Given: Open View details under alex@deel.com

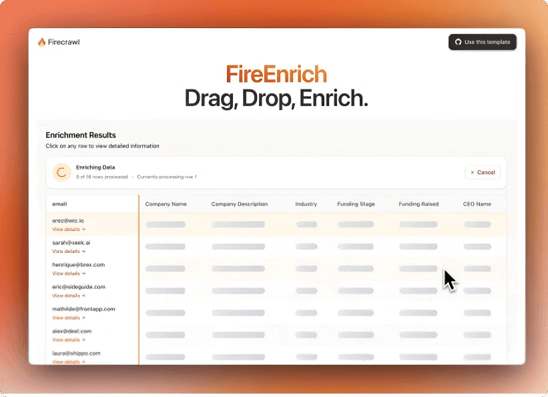Looking at the screenshot, I should (x=69, y=340).
